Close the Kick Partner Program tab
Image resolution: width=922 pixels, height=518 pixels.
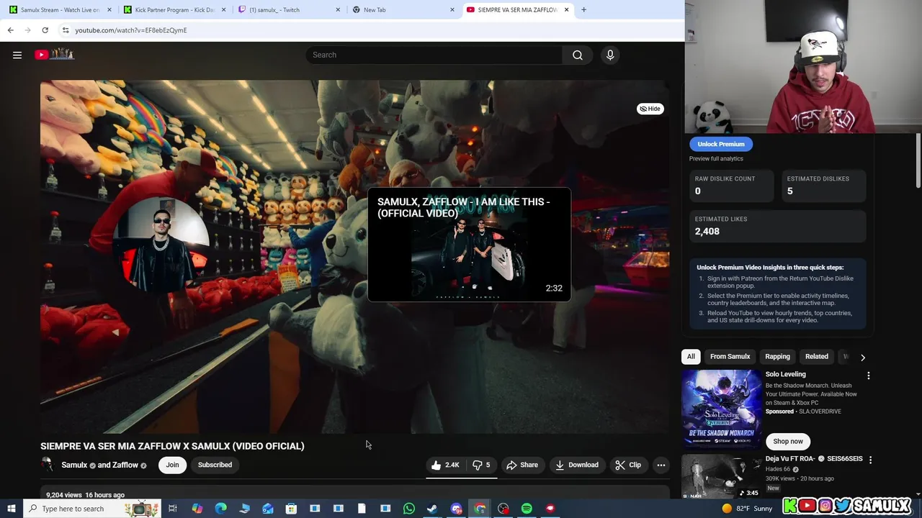224,10
